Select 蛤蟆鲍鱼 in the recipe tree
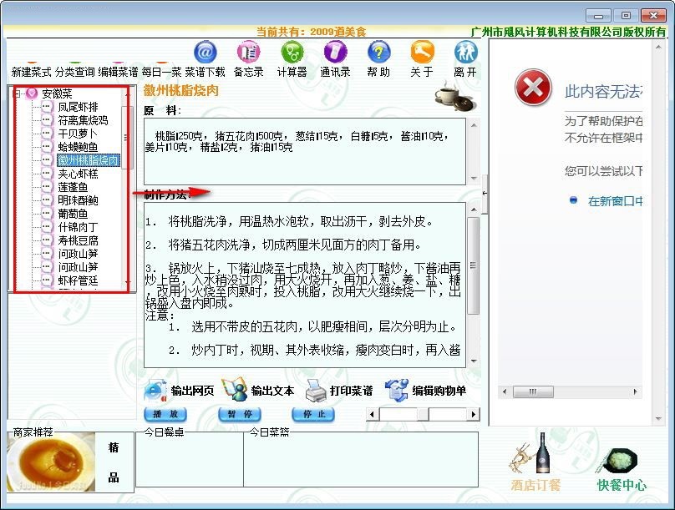 coord(78,147)
